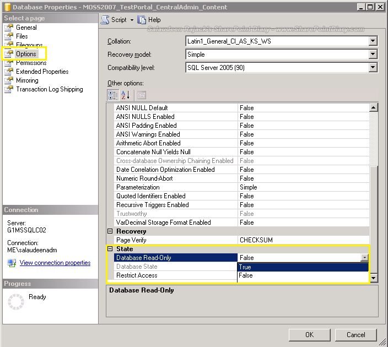Choose False in the Read-Only dropdown list

pos(303,275)
